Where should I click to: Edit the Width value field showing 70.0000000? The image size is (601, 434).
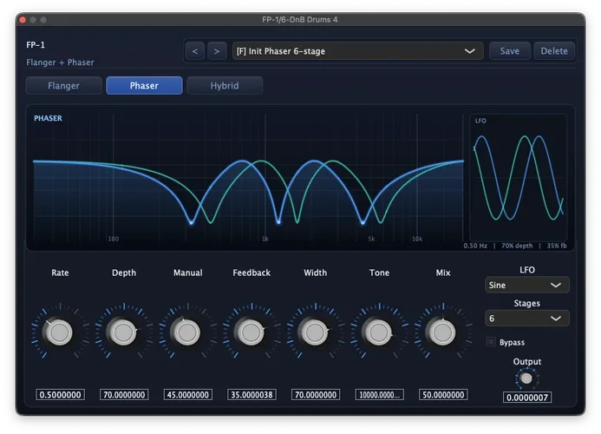[x=316, y=395]
